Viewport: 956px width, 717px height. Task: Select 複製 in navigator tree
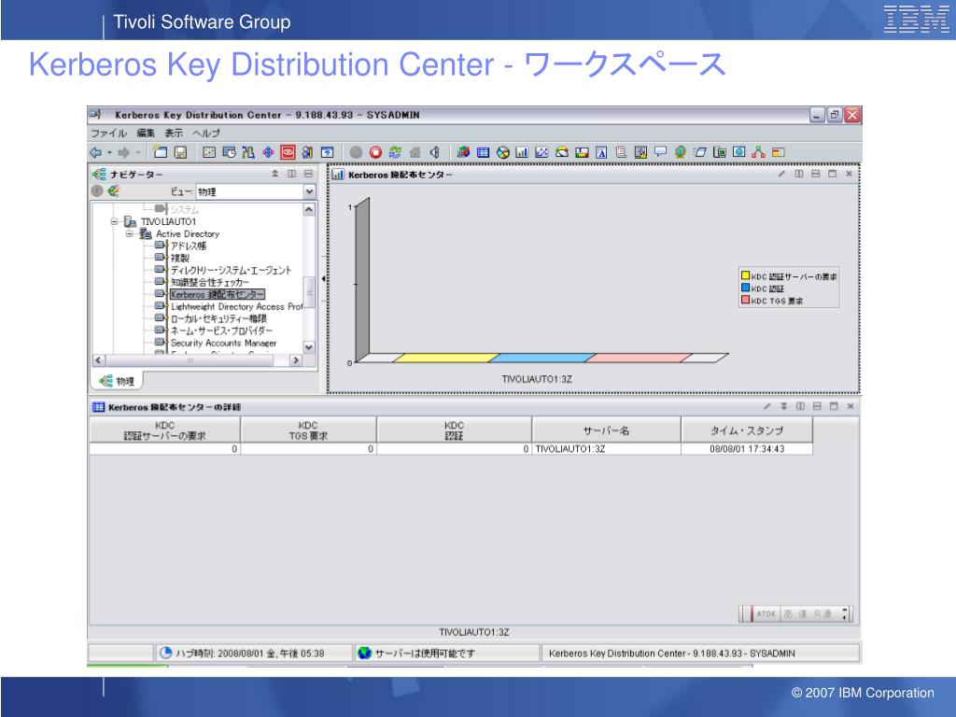pos(180,258)
